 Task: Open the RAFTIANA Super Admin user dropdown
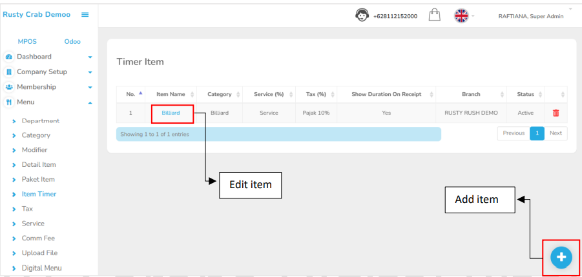point(531,16)
